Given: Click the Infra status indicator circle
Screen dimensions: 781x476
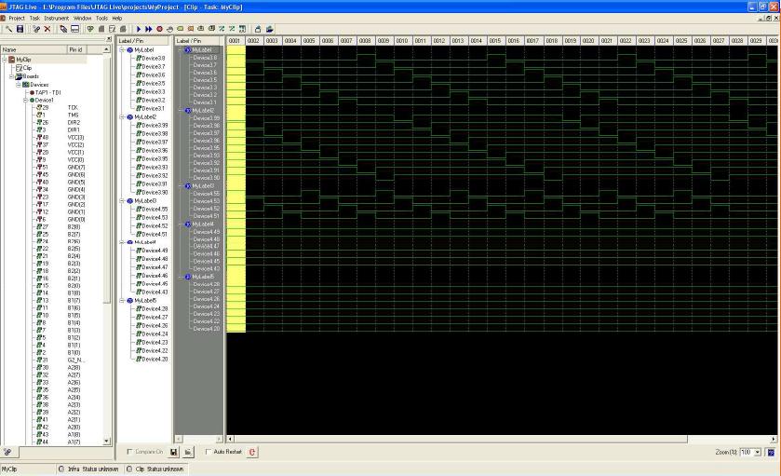Looking at the screenshot, I should tap(61, 469).
